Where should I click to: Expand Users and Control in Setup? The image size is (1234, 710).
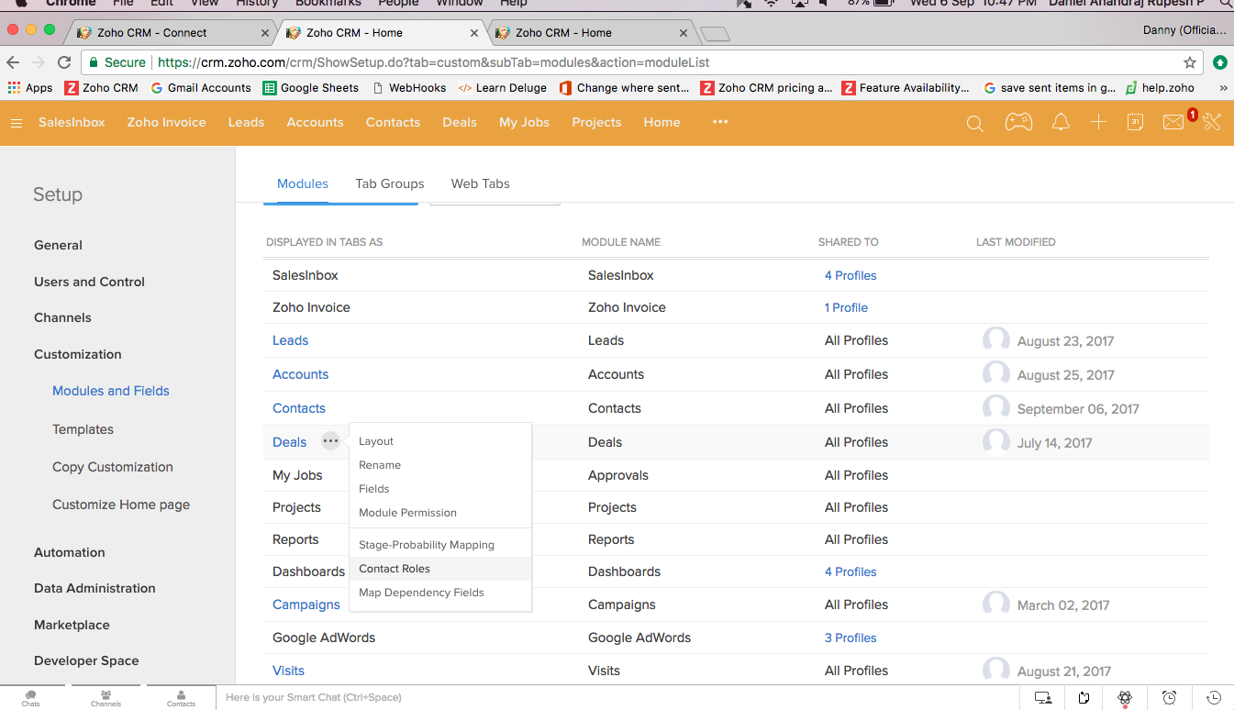click(89, 282)
